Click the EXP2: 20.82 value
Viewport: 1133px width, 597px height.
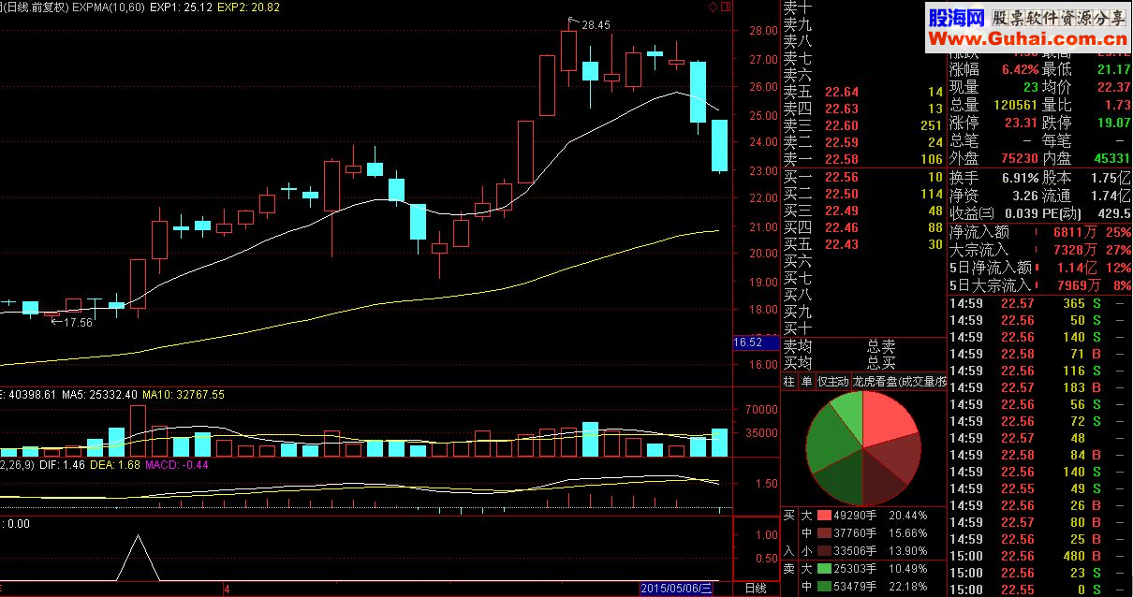pos(248,7)
